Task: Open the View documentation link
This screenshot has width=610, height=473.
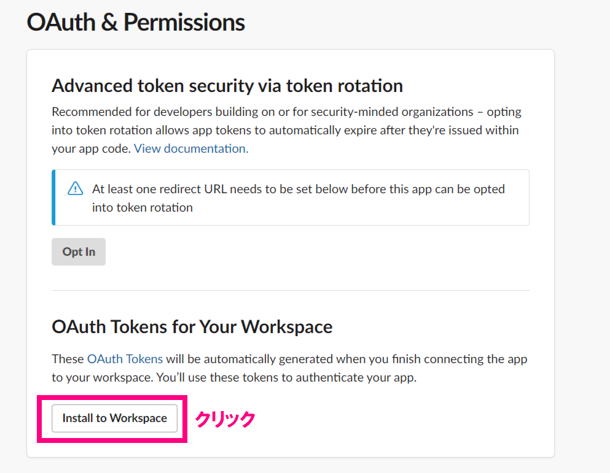Action: pyautogui.click(x=191, y=148)
